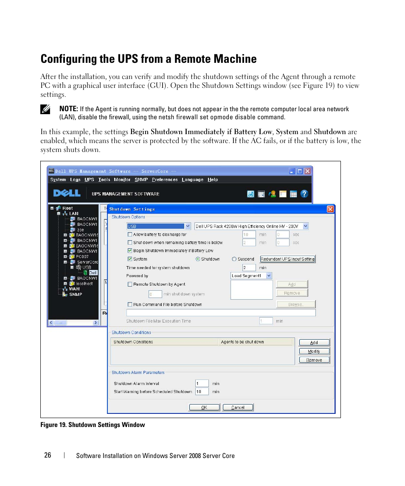Click the data table grid toolbar icon

293,194
